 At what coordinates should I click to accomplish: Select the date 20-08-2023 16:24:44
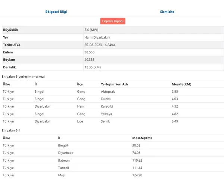tap(100, 45)
